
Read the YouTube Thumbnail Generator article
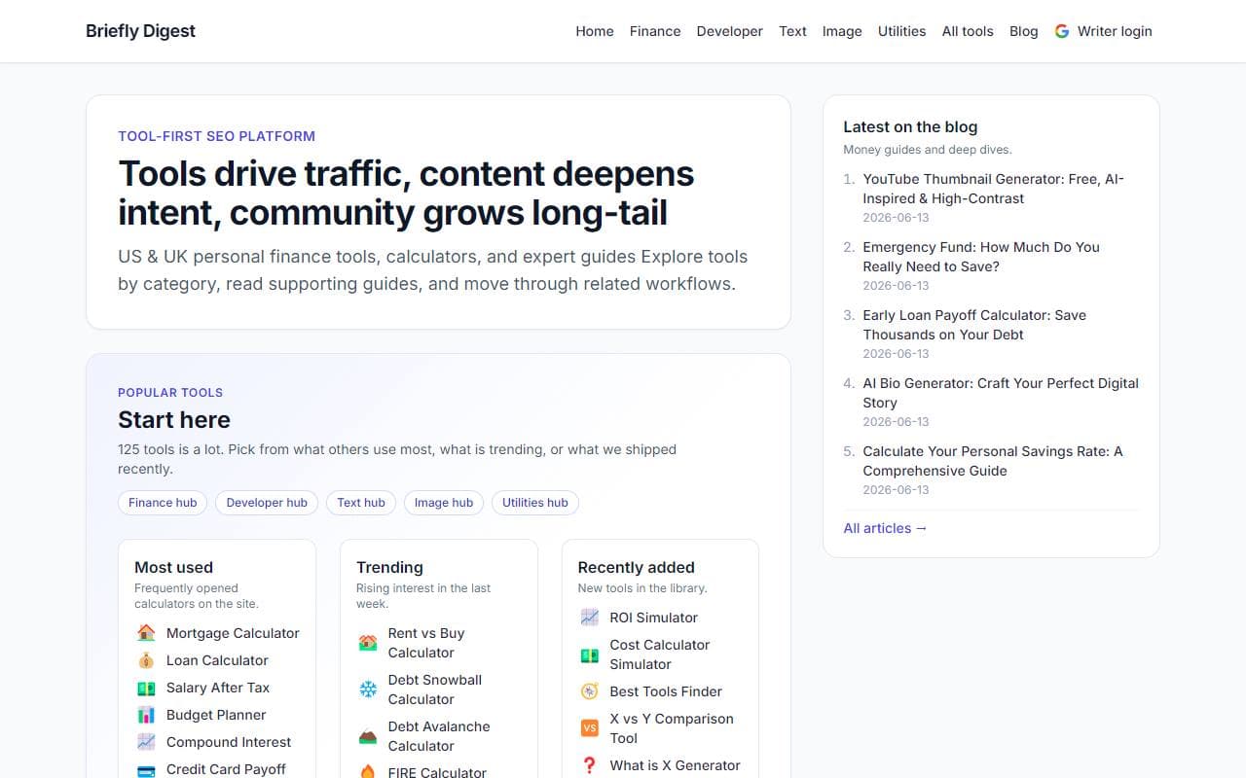pyautogui.click(x=993, y=189)
